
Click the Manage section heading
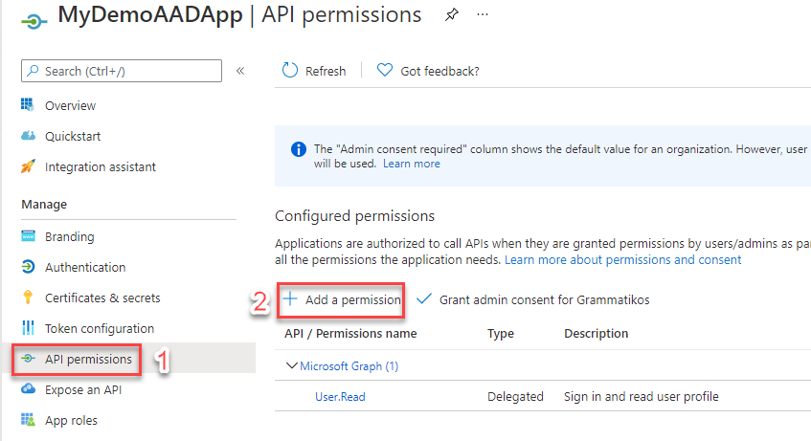point(44,204)
